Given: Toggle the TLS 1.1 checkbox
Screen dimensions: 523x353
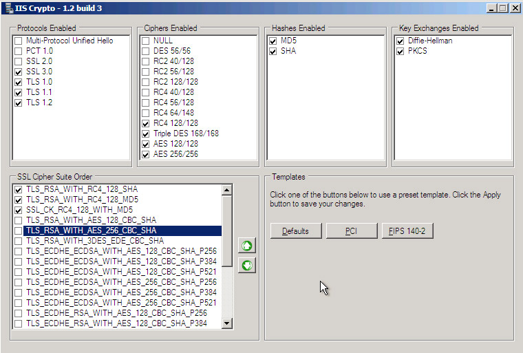Looking at the screenshot, I should [19, 92].
